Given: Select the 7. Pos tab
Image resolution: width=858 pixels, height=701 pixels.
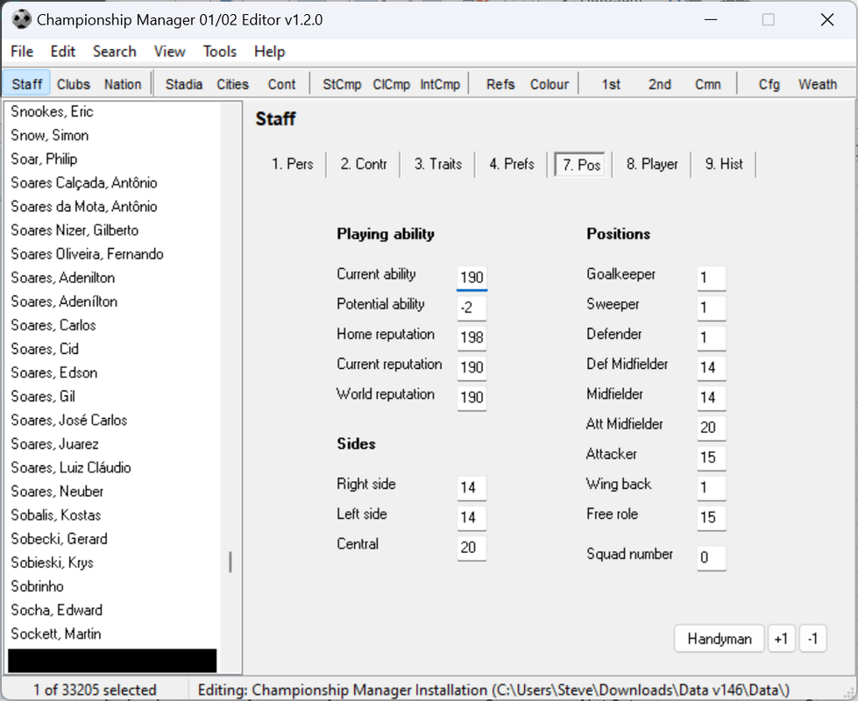Looking at the screenshot, I should [581, 164].
